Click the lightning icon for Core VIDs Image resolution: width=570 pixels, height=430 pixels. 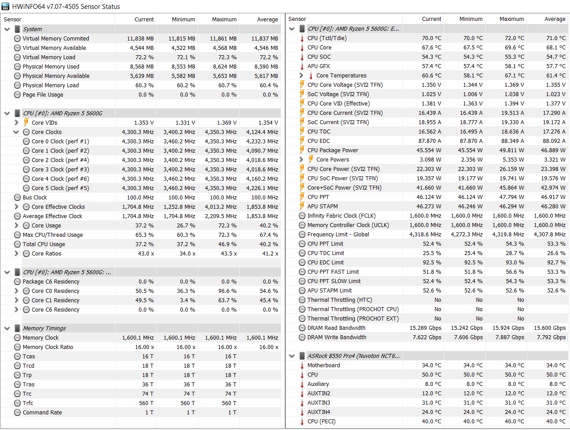(x=26, y=122)
